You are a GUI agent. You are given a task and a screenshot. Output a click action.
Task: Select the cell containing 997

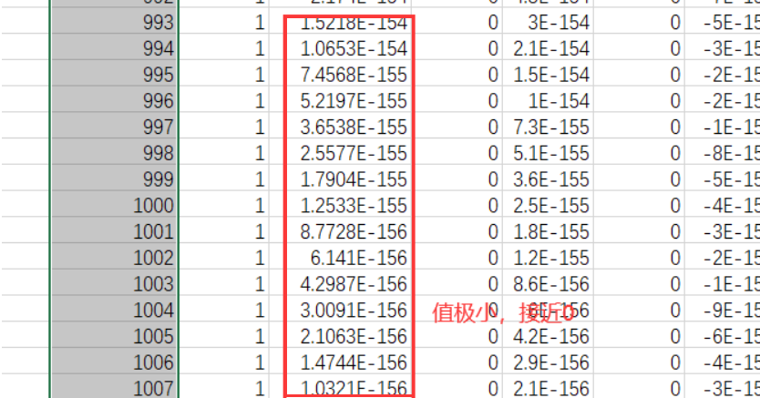(x=115, y=127)
